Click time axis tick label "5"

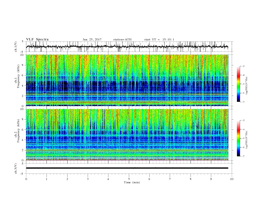(x=129, y=179)
